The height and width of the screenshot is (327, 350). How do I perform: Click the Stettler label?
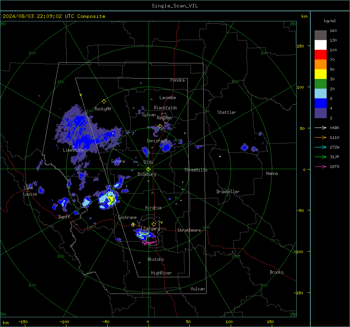[x=227, y=112]
